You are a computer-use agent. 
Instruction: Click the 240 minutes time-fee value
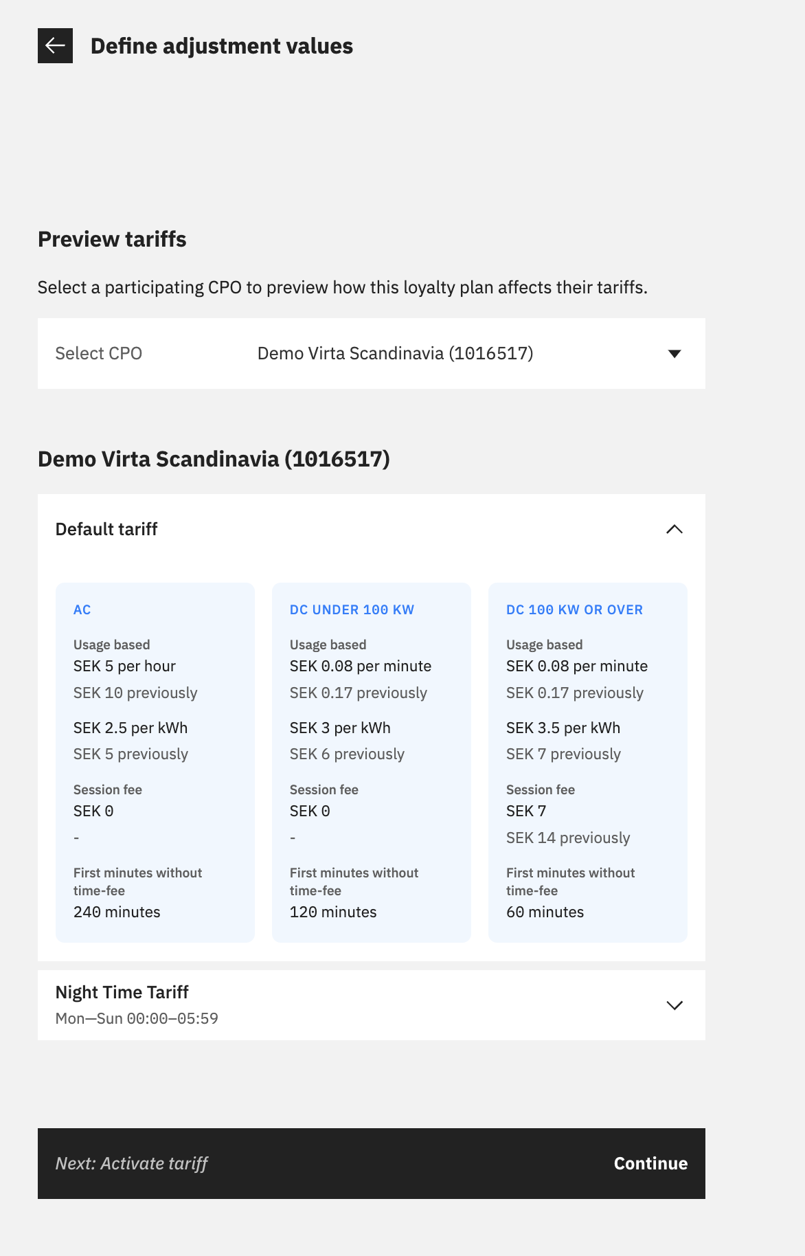click(x=117, y=912)
